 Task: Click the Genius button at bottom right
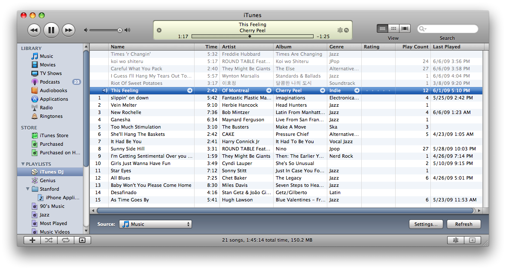[455, 240]
